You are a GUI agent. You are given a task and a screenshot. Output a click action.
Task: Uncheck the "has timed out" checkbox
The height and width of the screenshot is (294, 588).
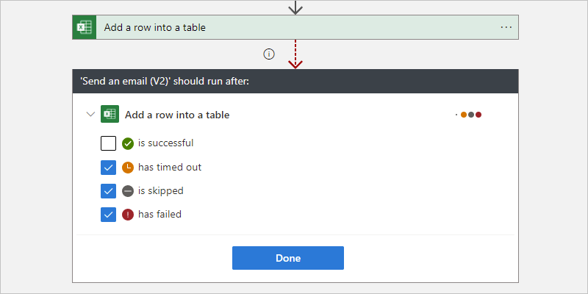pos(108,167)
